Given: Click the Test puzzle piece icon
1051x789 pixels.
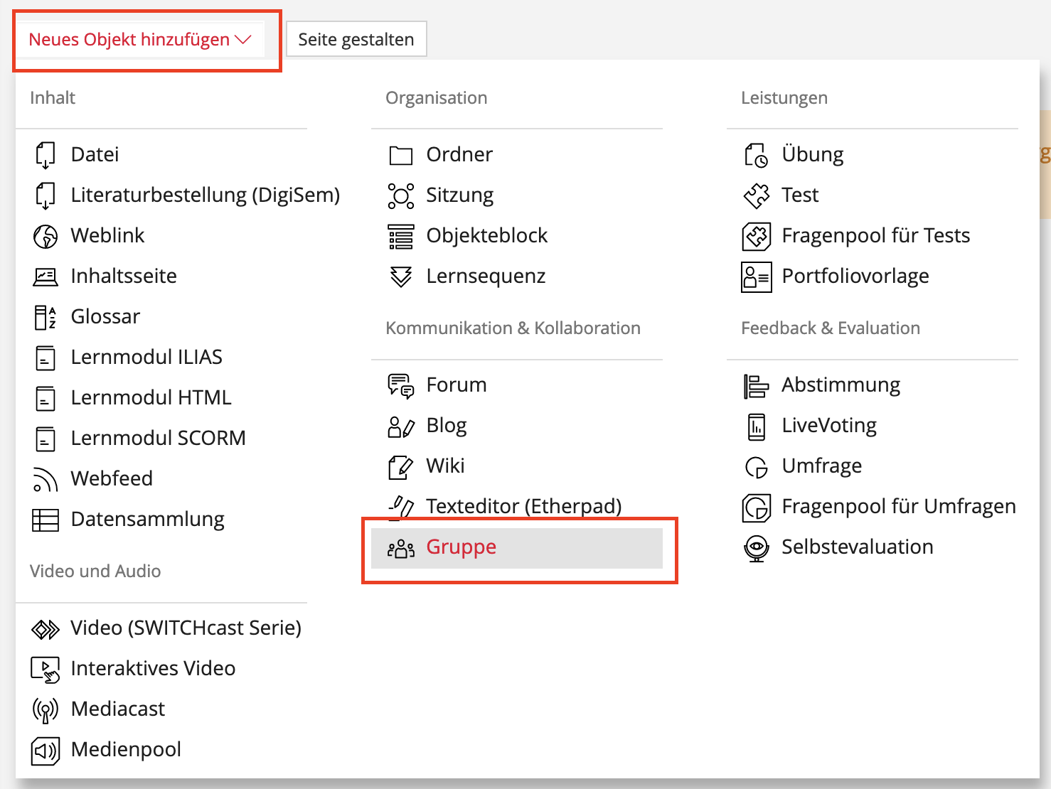Looking at the screenshot, I should point(757,195).
